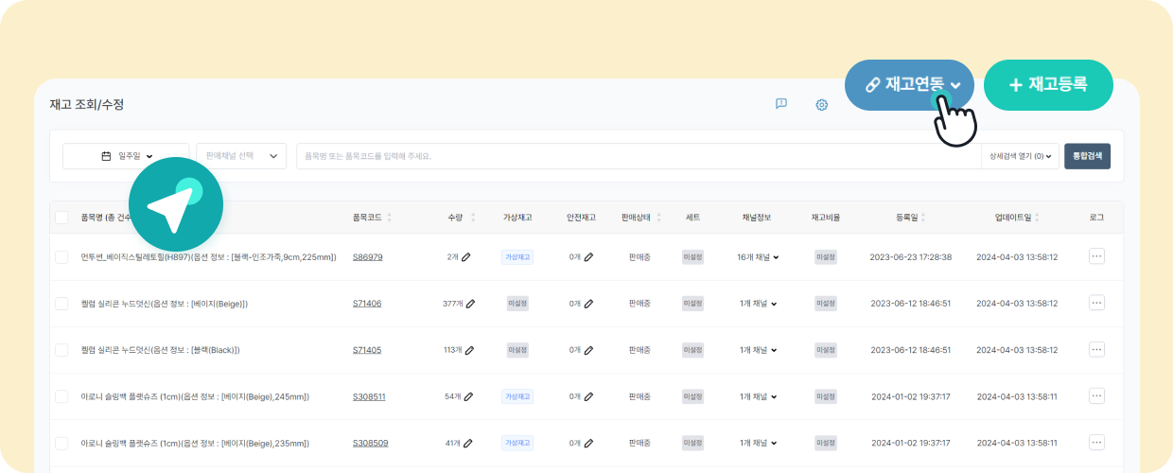The height and width of the screenshot is (473, 1173).
Task: Open the 일주일 date range dropdown
Action: coord(126,156)
